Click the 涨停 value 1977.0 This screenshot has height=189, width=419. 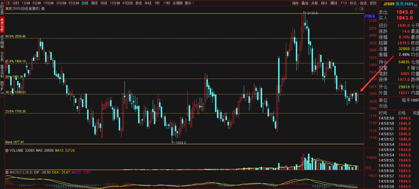[x=403, y=79]
